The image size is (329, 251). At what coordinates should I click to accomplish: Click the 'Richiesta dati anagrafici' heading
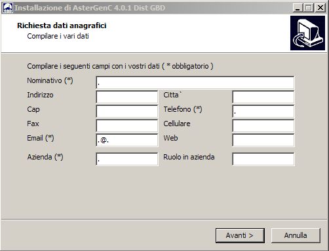62,25
